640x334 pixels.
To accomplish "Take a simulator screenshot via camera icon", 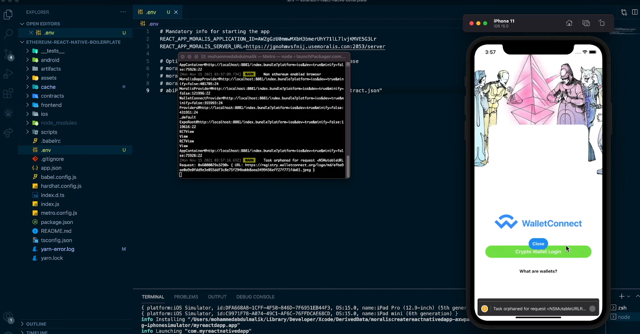I will coord(586,23).
